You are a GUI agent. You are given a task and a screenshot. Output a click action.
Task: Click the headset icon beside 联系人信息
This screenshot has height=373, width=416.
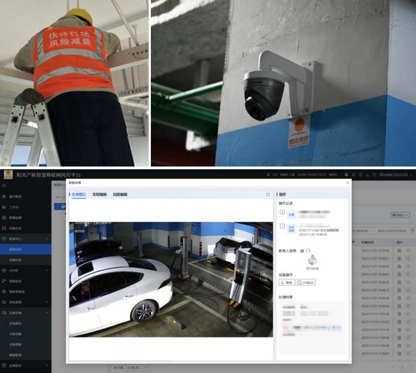308,251
